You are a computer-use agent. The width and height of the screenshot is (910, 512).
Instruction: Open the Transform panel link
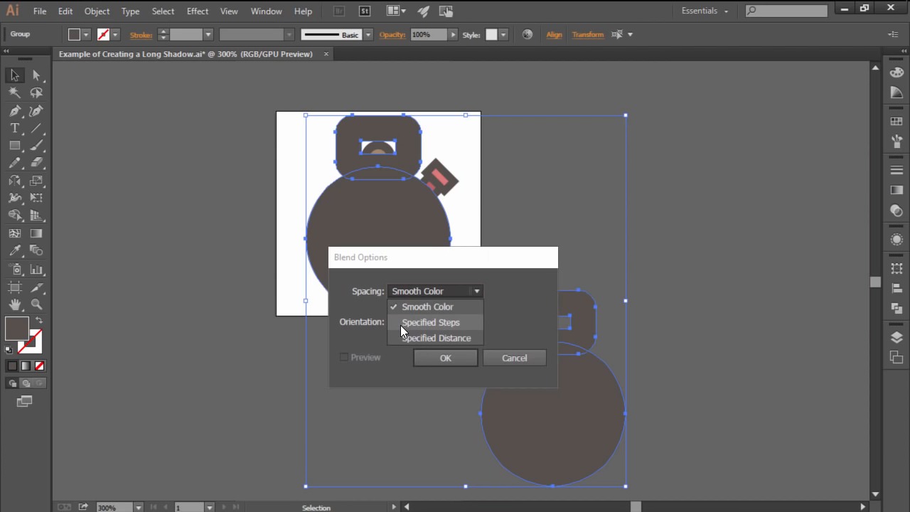coord(588,34)
